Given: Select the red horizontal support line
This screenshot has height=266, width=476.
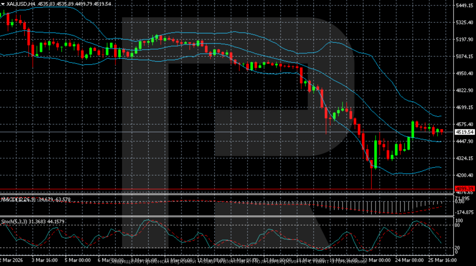Looking at the screenshot, I should tap(223, 189).
